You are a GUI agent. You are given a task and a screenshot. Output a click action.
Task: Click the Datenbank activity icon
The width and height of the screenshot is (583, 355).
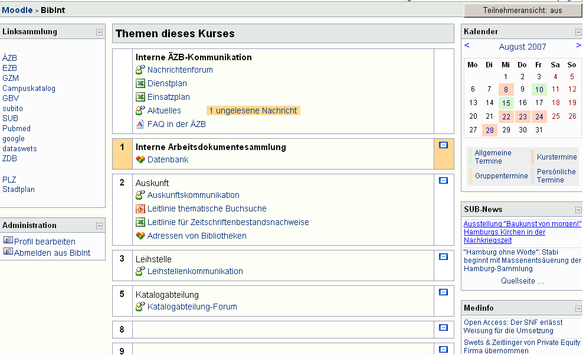(140, 159)
